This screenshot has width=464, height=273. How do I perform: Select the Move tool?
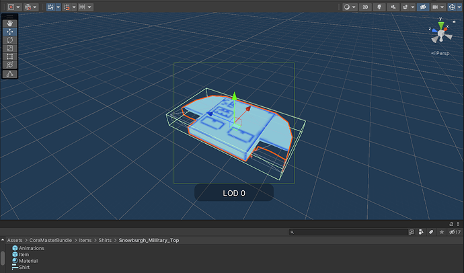click(x=10, y=32)
